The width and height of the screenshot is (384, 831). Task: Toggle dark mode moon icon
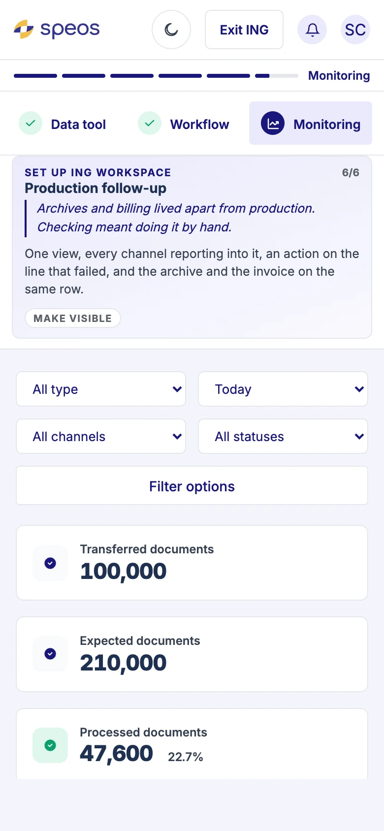(171, 30)
